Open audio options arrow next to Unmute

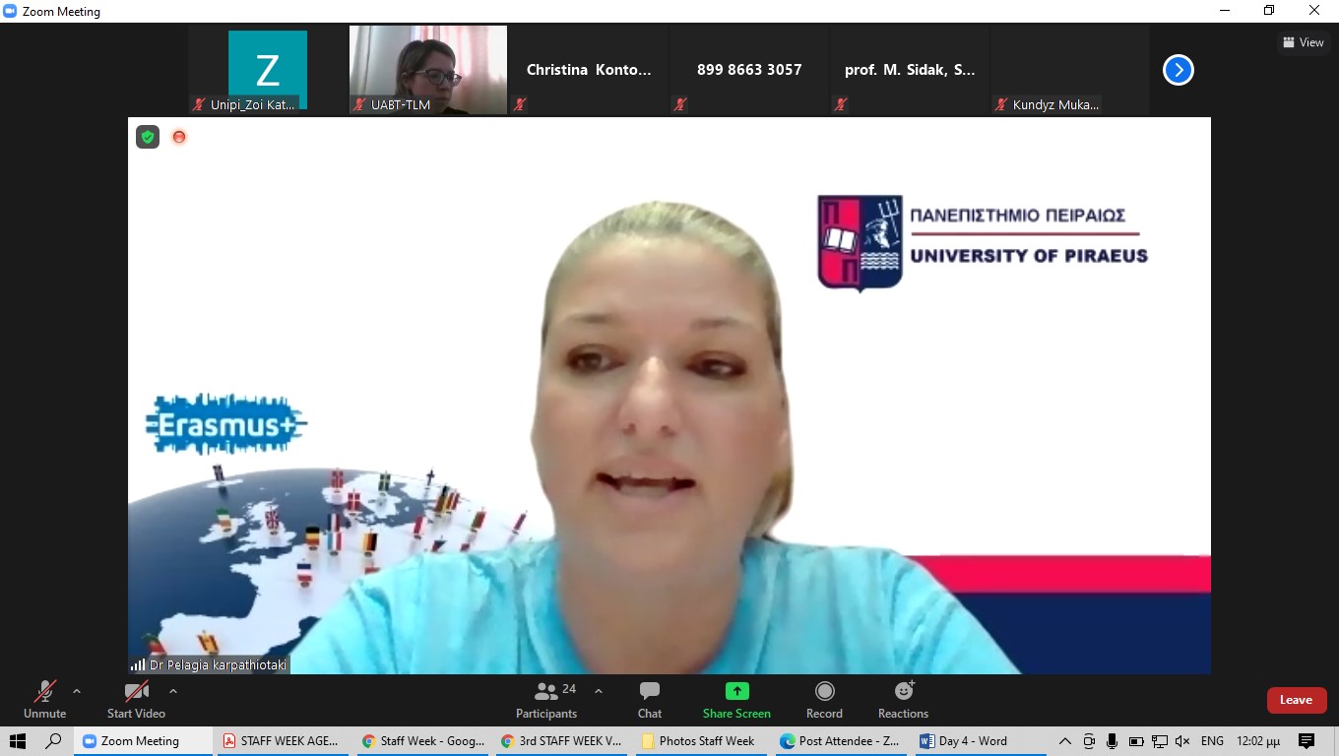pos(77,691)
